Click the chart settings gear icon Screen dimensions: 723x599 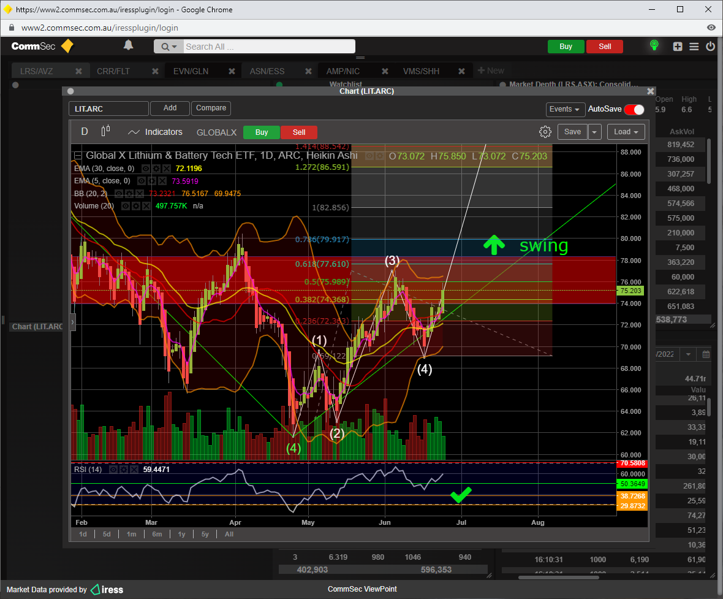pyautogui.click(x=545, y=132)
